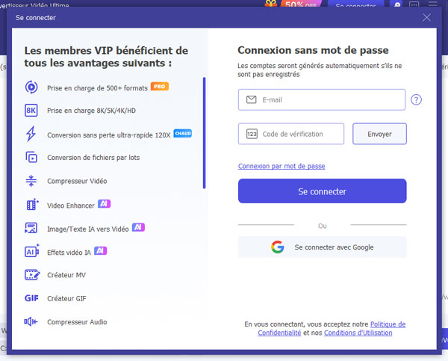The height and width of the screenshot is (361, 448).
Task: Click the blue Se connecter button
Action: [x=322, y=191]
